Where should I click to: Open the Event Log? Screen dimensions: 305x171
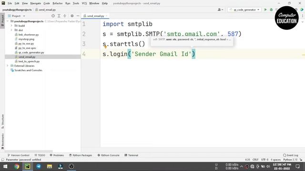click(x=291, y=155)
